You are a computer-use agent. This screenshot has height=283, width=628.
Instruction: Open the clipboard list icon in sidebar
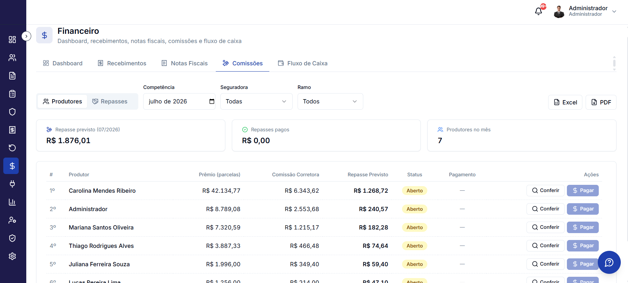coord(12,94)
